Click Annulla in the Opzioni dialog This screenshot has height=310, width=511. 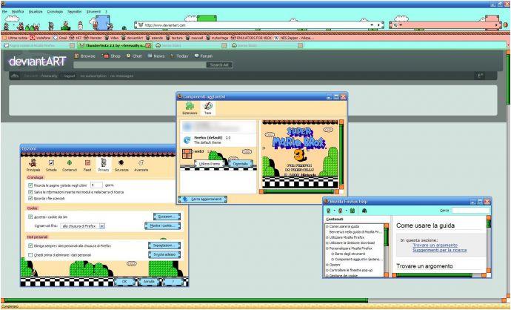149,281
